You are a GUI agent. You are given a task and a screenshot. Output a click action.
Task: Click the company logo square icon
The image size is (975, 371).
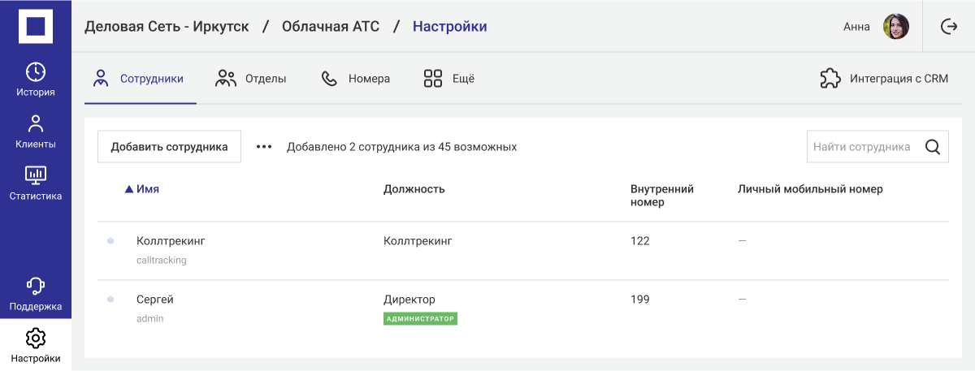pos(35,27)
